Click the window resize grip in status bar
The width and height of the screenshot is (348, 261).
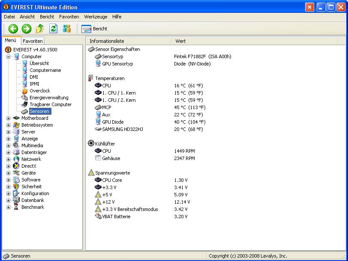pyautogui.click(x=343, y=257)
